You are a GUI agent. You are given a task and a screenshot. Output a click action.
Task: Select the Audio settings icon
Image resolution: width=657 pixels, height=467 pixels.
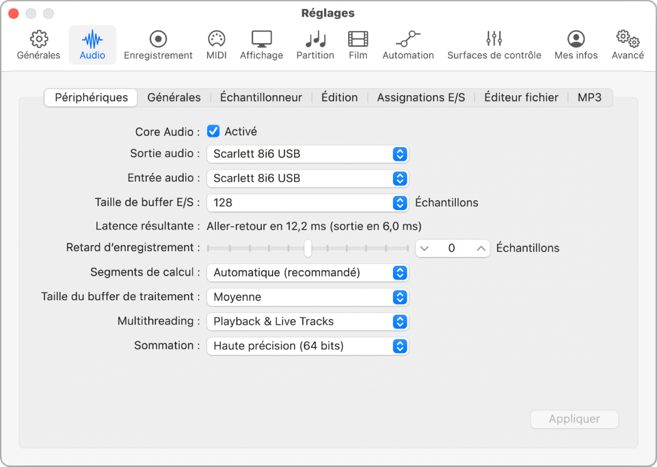[92, 44]
